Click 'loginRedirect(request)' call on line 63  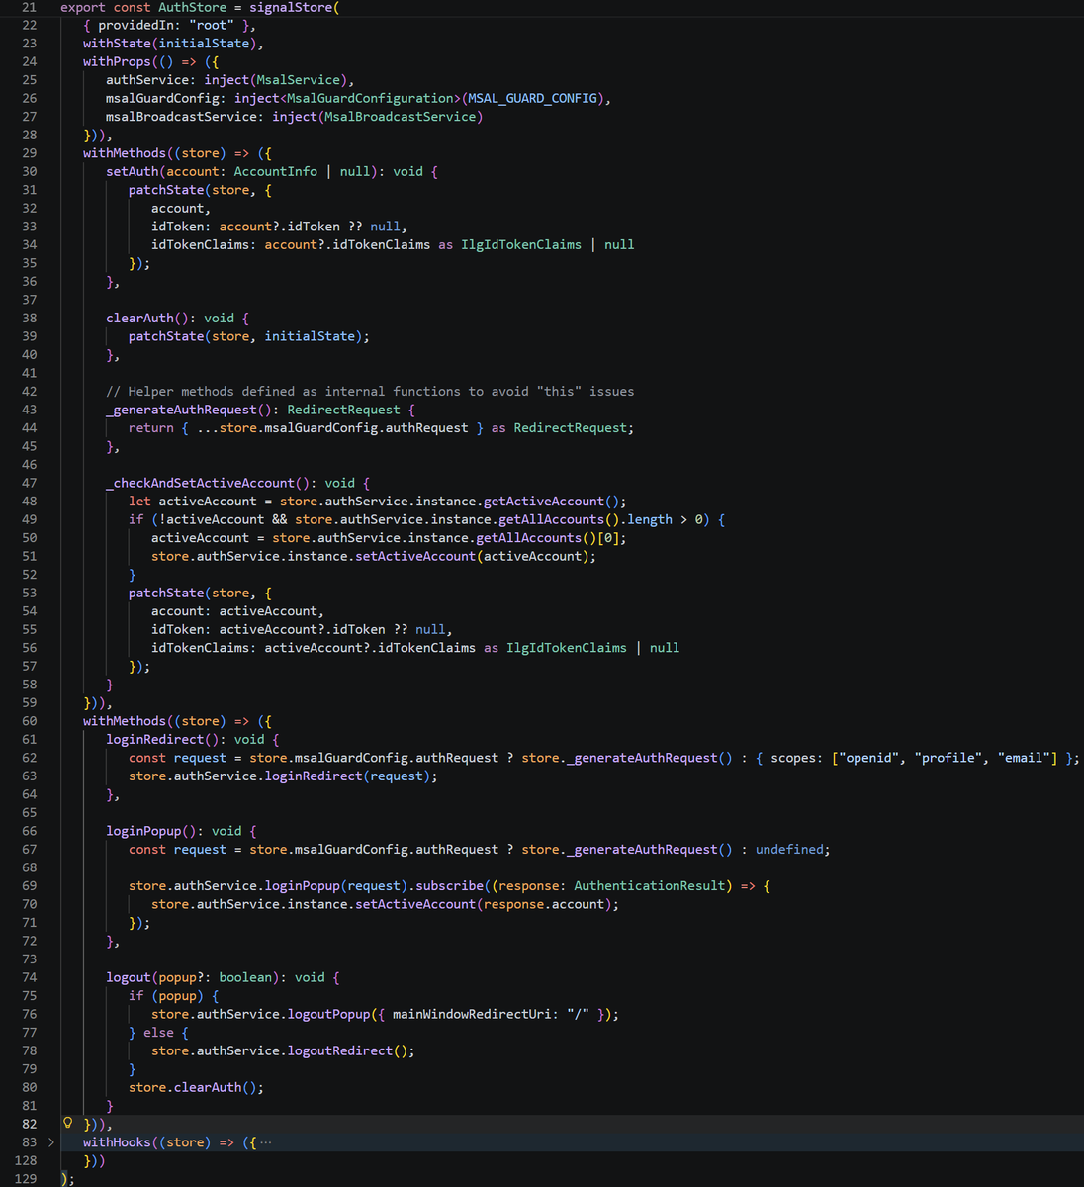(347, 776)
